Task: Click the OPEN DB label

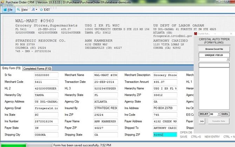Action: (186, 133)
